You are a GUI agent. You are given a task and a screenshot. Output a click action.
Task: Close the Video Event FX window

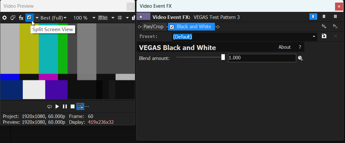pyautogui.click(x=339, y=6)
